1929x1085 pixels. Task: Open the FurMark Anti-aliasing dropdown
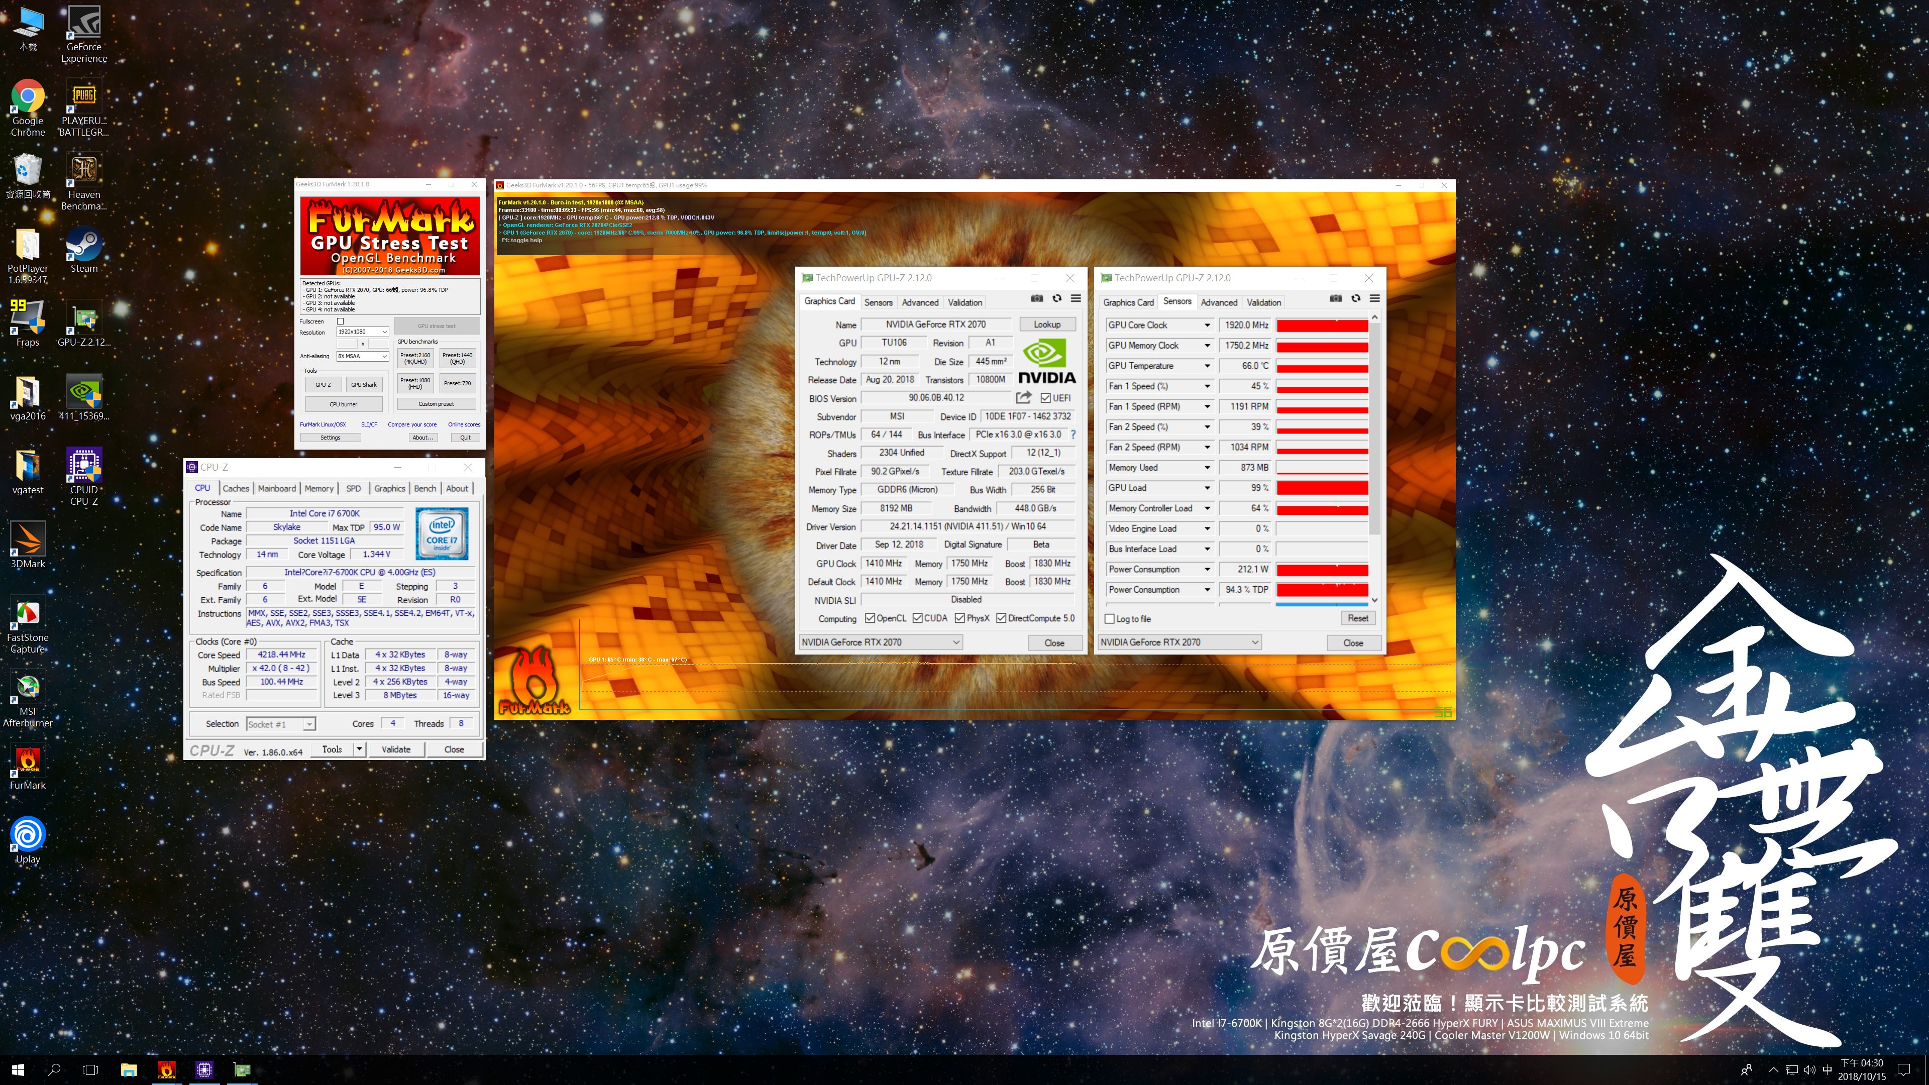[x=362, y=357]
